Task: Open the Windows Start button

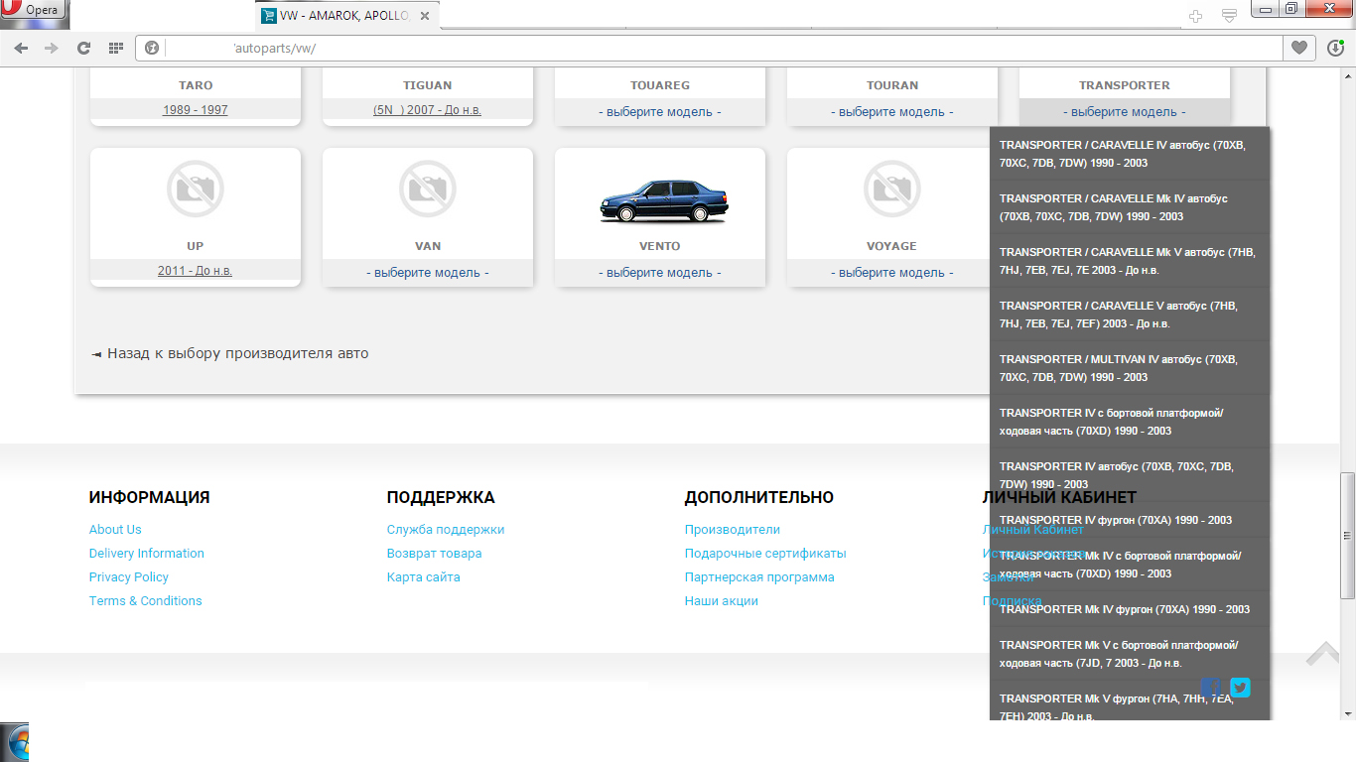Action: pyautogui.click(x=14, y=744)
